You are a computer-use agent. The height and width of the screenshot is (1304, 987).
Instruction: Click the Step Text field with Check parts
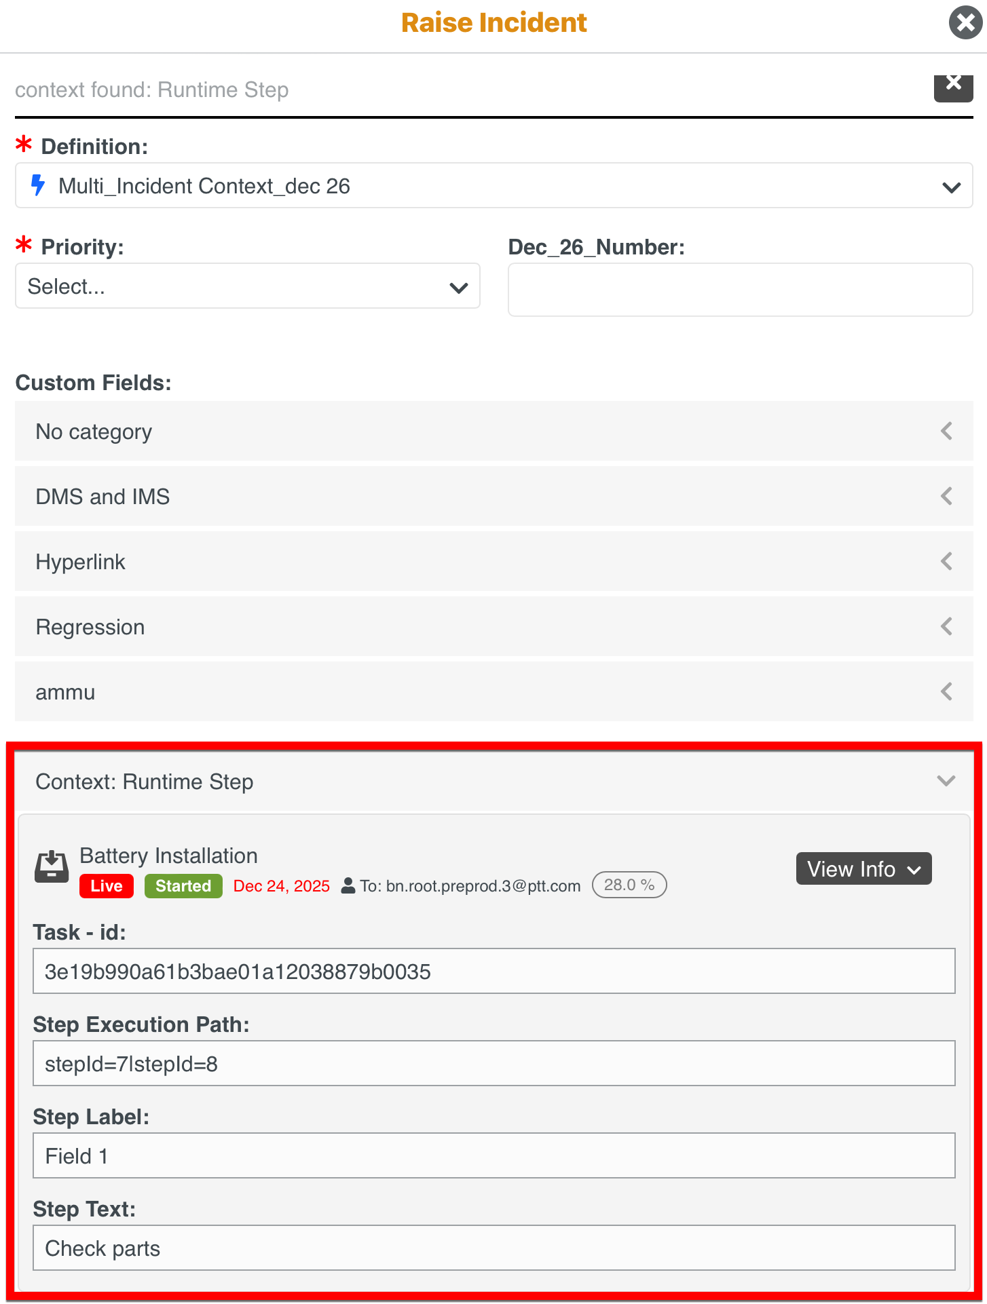[x=493, y=1248]
